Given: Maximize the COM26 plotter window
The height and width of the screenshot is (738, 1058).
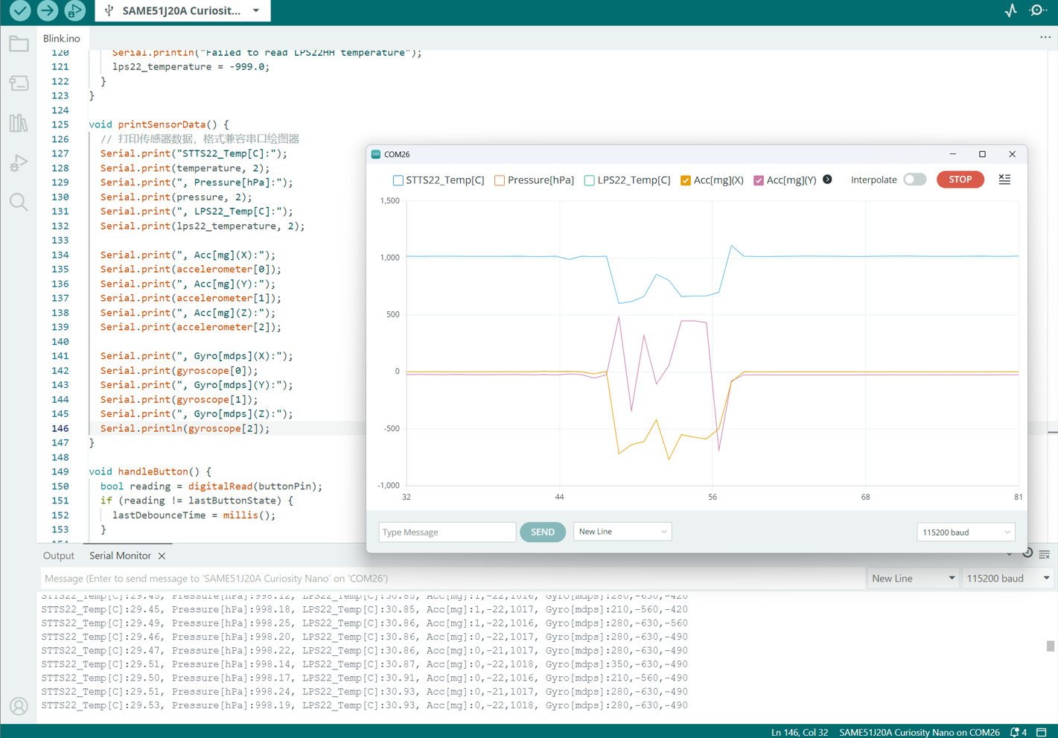Looking at the screenshot, I should [x=983, y=154].
